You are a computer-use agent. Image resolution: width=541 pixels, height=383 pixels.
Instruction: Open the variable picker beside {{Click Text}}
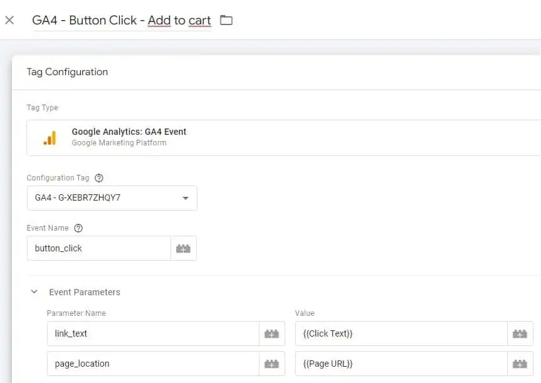520,333
